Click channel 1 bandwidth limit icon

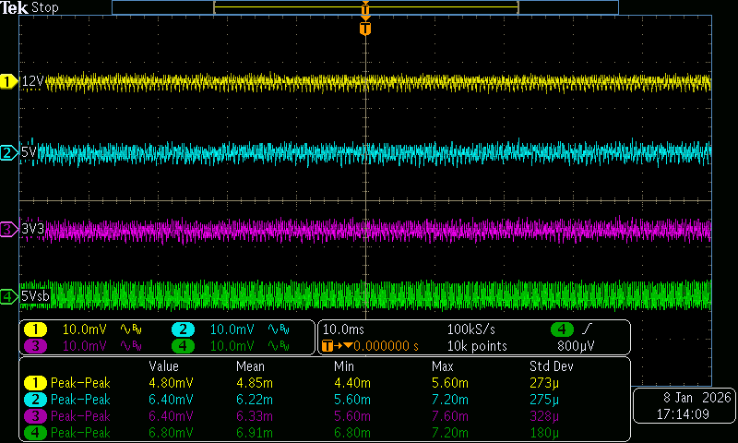pos(132,329)
